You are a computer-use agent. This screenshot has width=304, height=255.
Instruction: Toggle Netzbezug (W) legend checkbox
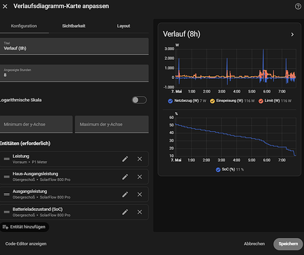[x=170, y=101]
